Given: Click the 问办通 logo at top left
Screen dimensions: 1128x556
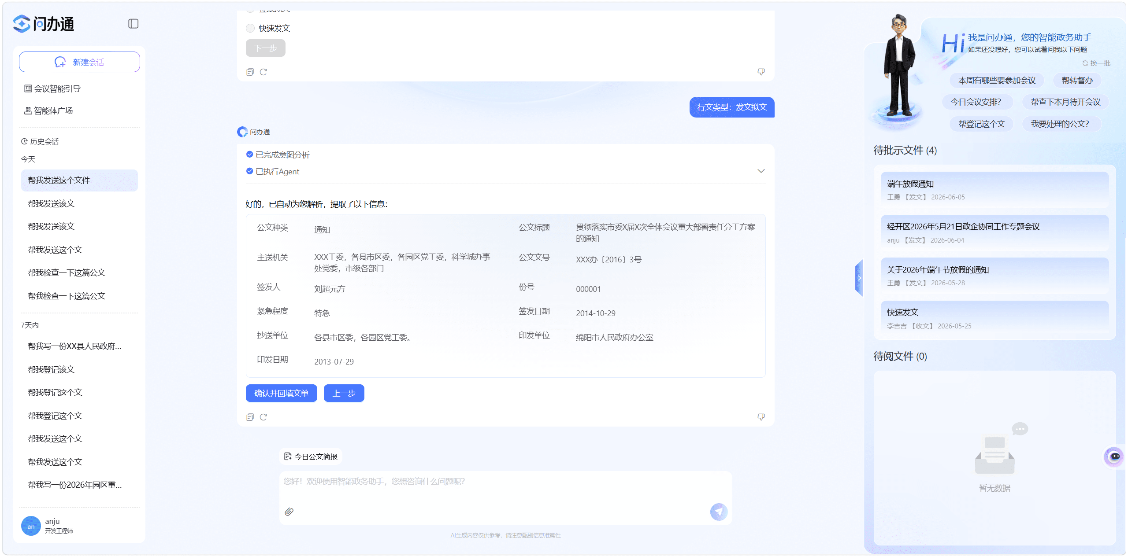Looking at the screenshot, I should coord(44,24).
